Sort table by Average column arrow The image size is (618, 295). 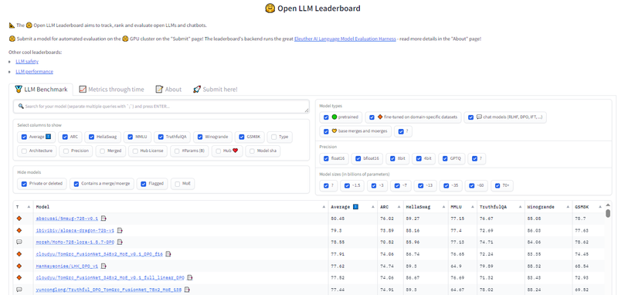tap(372, 207)
